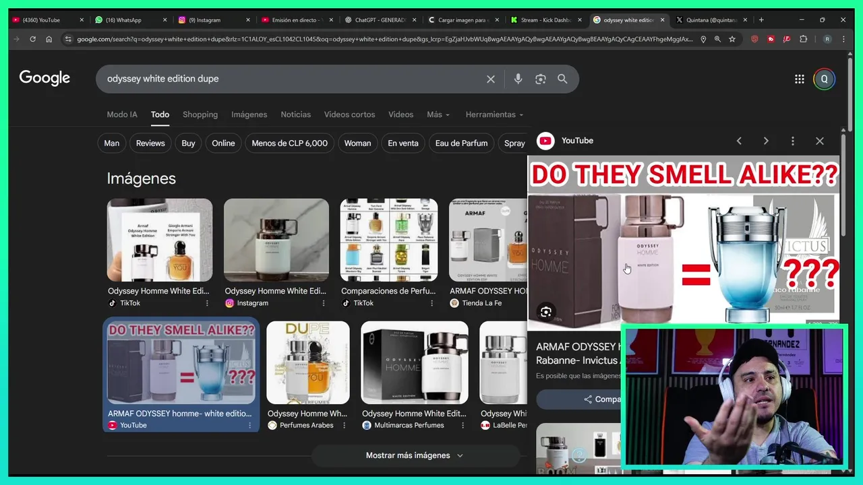Close the image preview panel
The image size is (863, 485).
click(820, 141)
